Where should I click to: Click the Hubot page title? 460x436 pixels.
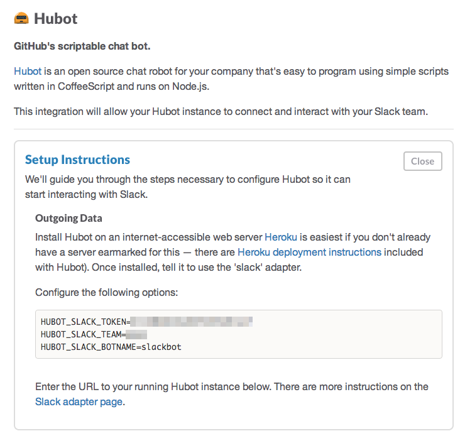[x=56, y=19]
